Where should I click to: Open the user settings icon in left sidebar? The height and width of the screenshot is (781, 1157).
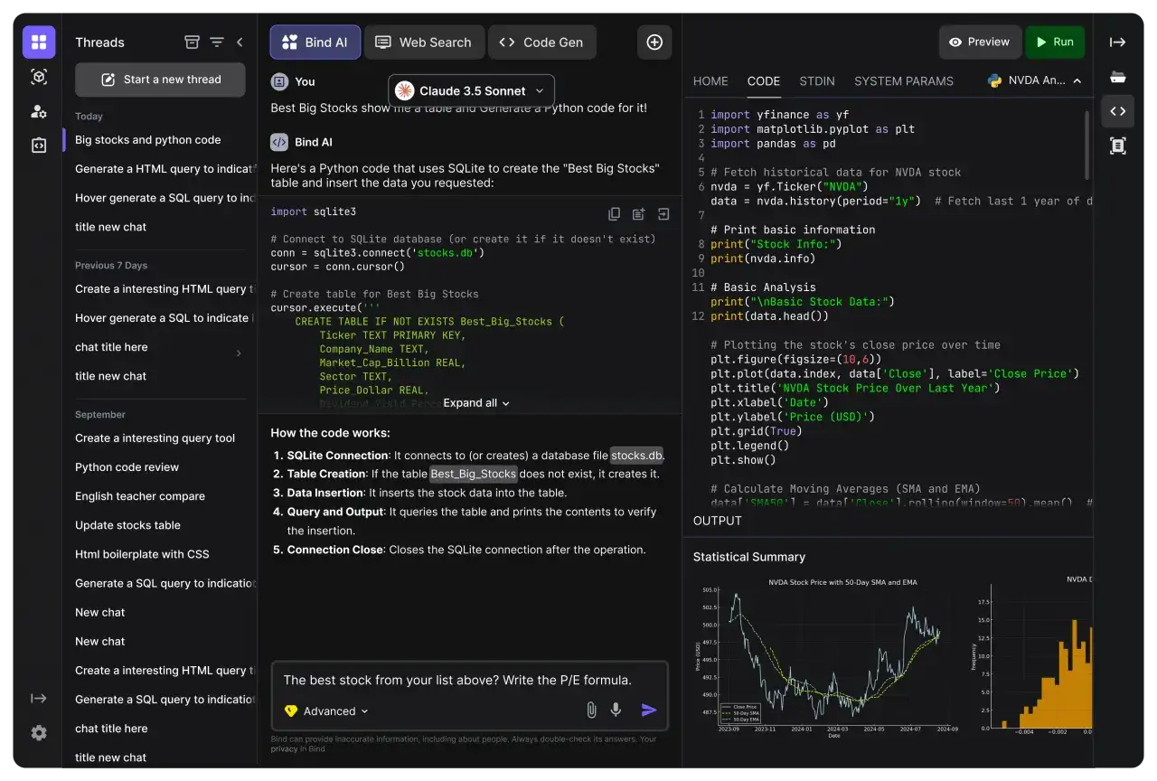39,111
